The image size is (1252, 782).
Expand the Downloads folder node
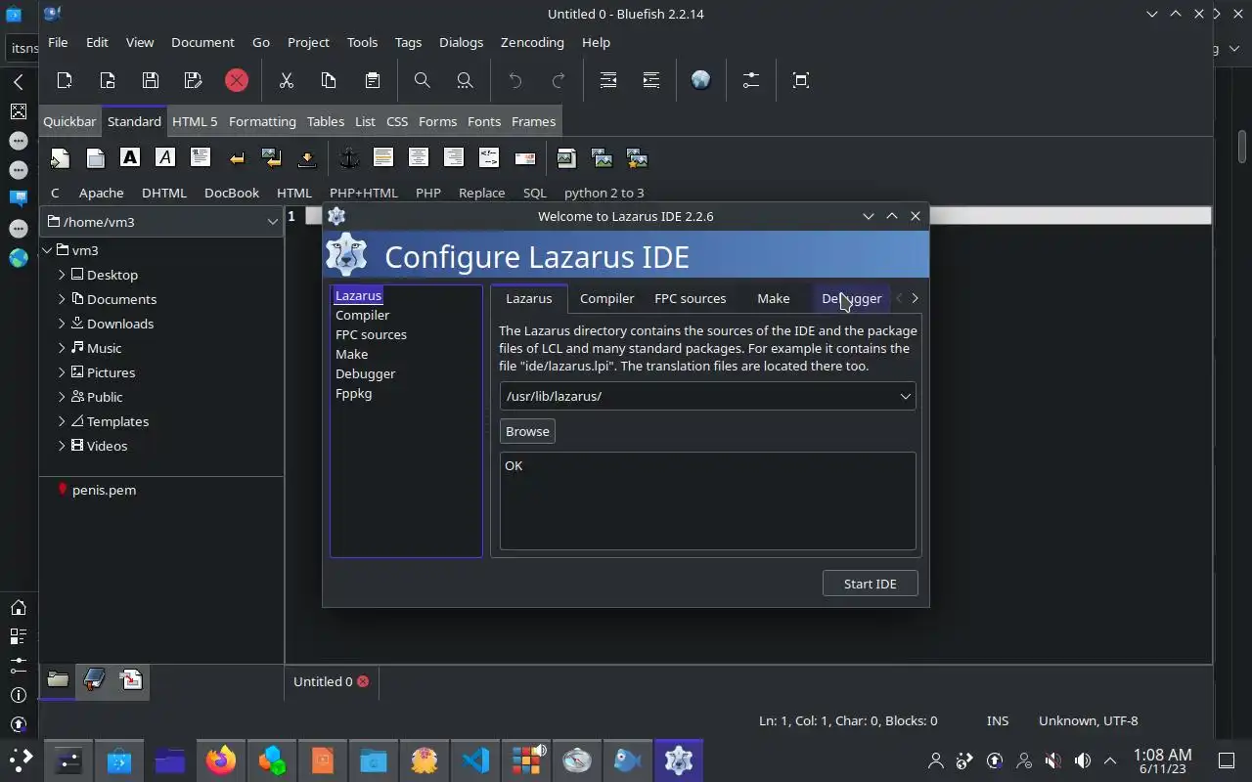(x=62, y=324)
